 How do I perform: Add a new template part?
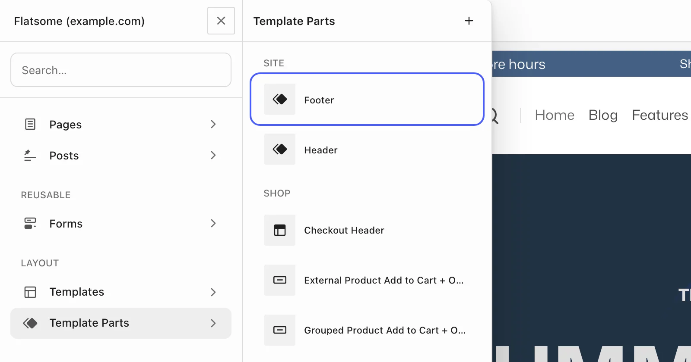(469, 21)
